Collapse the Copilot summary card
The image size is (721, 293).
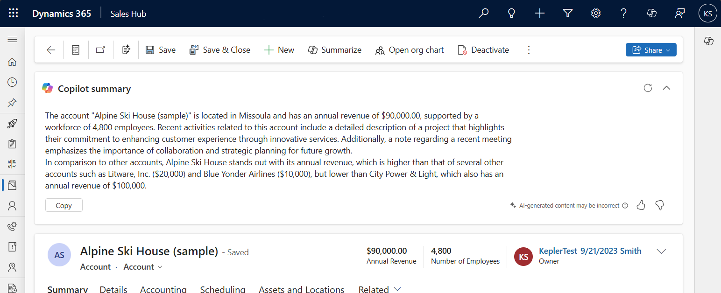[667, 88]
